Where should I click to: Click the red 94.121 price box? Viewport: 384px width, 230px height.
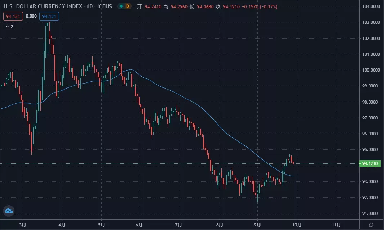point(13,16)
